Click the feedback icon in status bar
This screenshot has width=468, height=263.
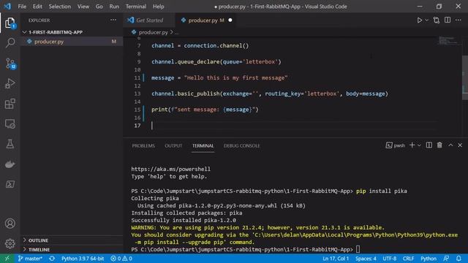pyautogui.click(x=446, y=259)
